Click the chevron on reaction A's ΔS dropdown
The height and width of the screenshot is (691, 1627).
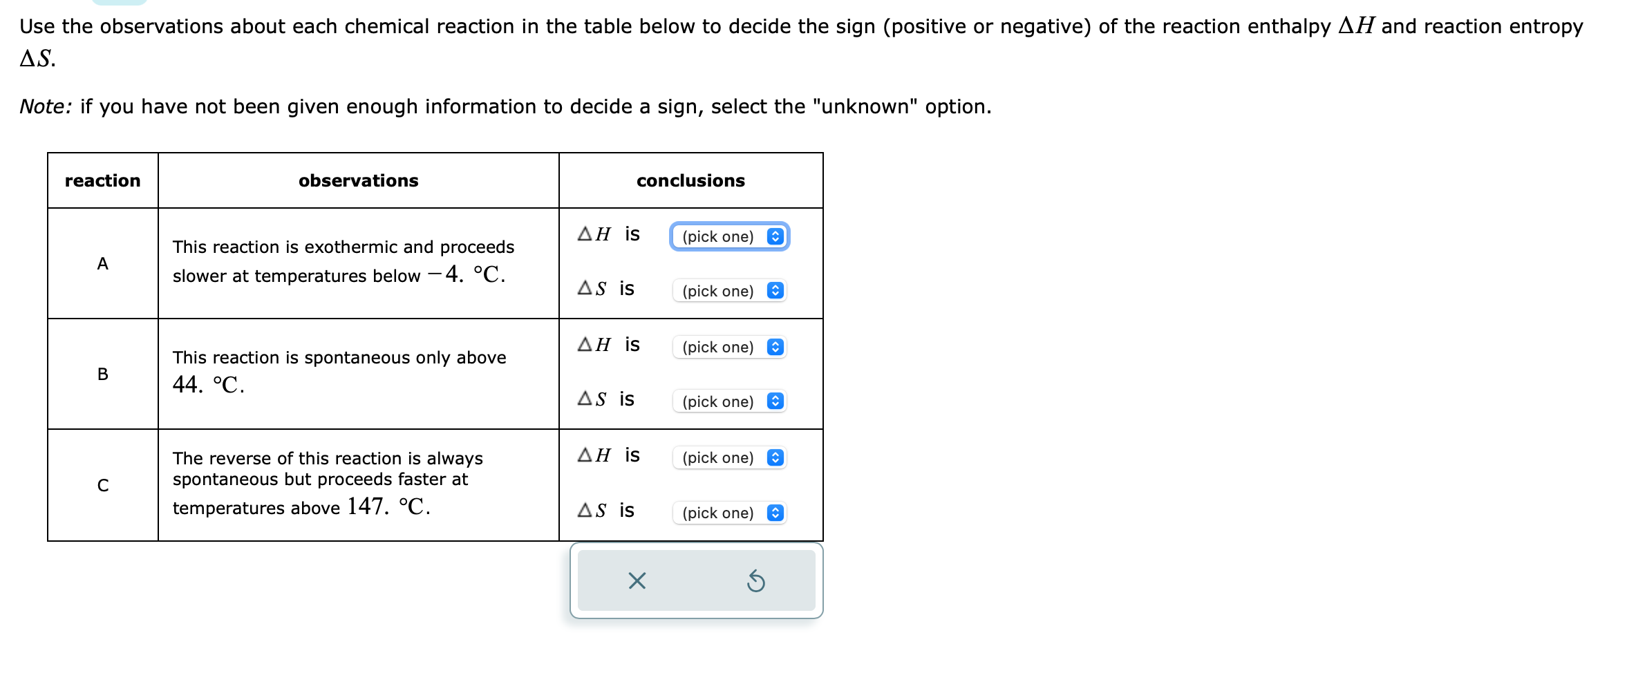coord(775,291)
